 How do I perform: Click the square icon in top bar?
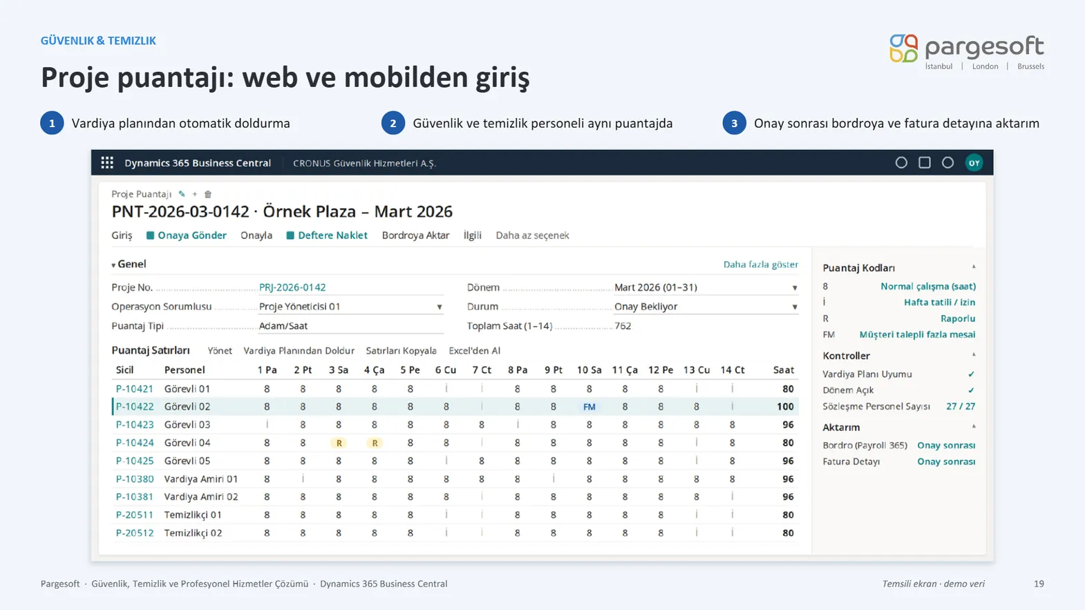pyautogui.click(x=925, y=163)
